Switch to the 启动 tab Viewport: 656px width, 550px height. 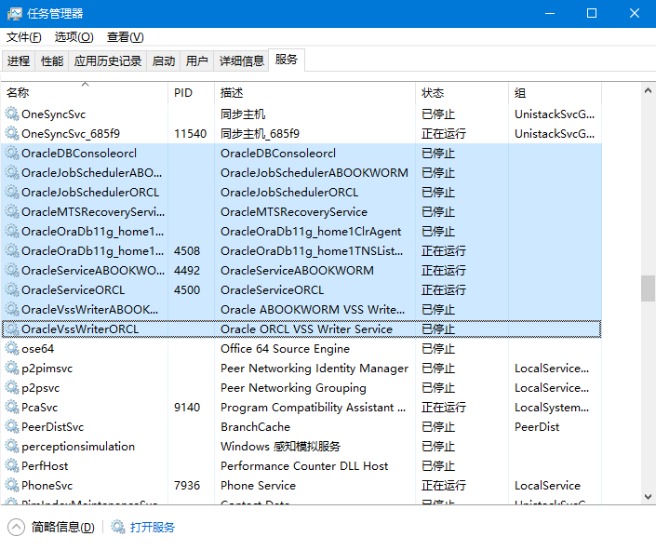pyautogui.click(x=164, y=61)
